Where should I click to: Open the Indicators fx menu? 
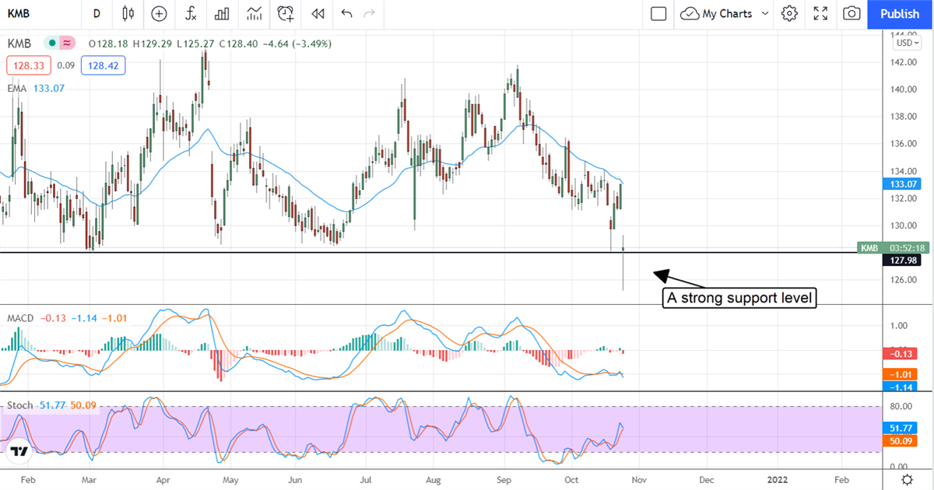pyautogui.click(x=191, y=13)
